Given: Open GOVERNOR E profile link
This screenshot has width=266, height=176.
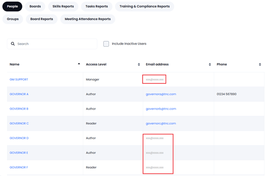Looking at the screenshot, I should point(19,153).
